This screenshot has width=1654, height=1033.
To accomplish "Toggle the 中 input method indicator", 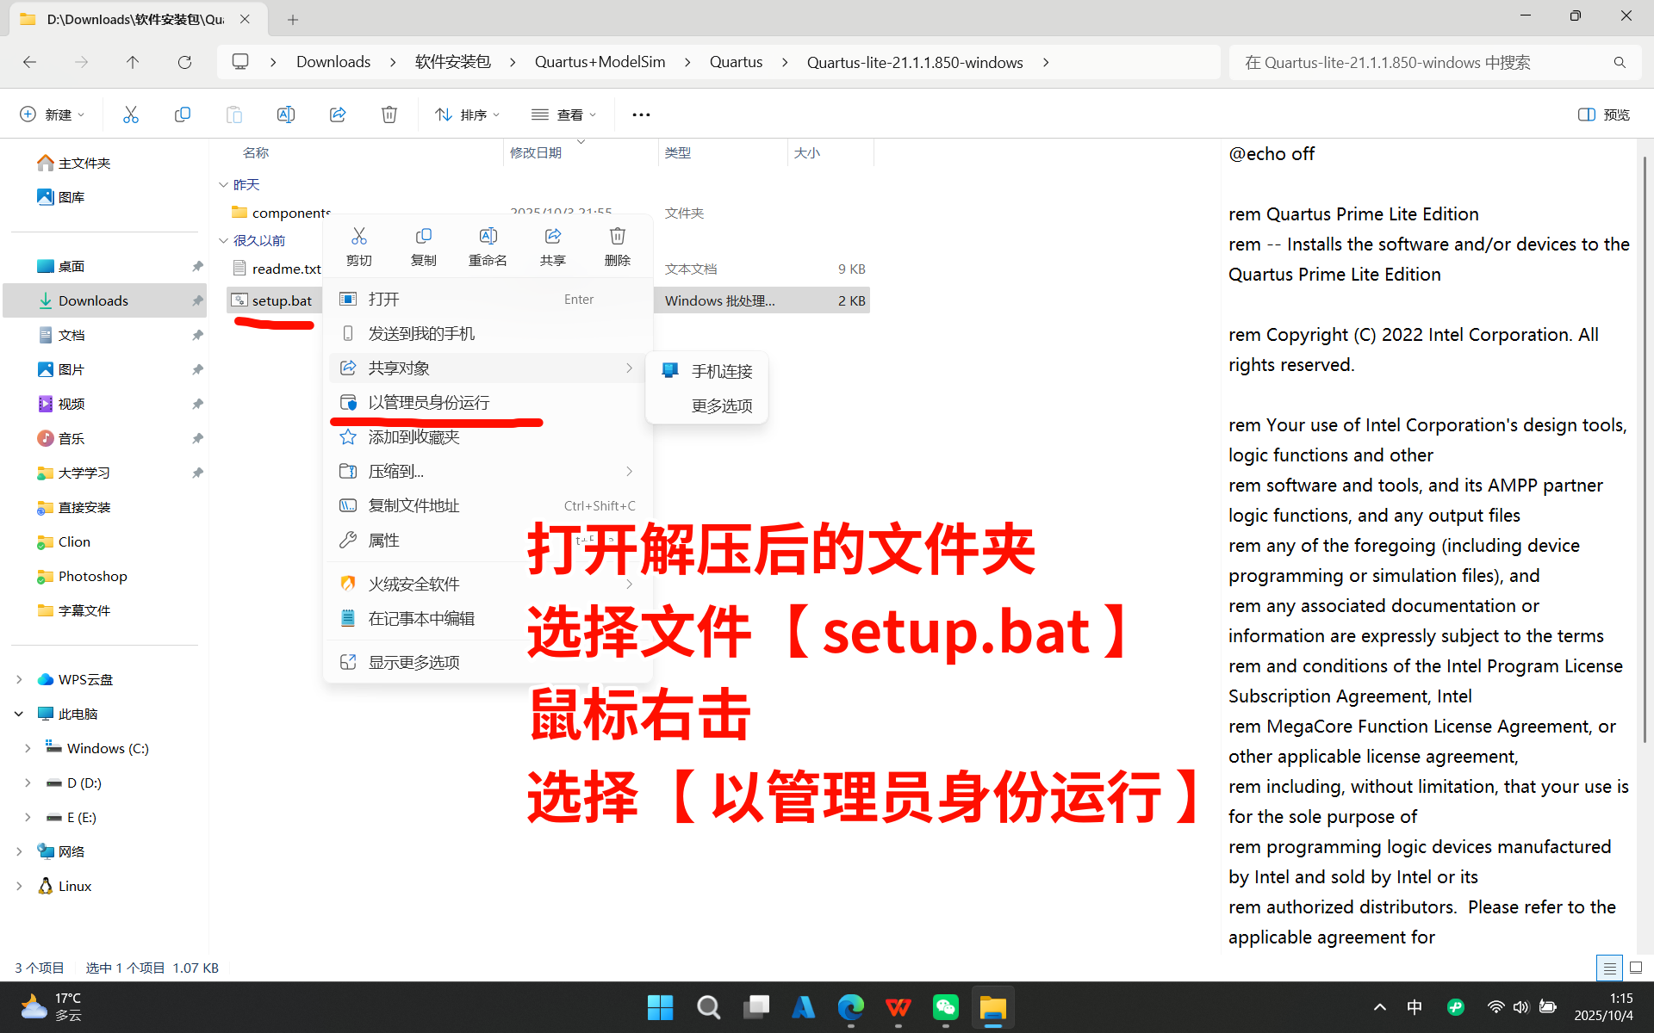I will 1415,1007.
